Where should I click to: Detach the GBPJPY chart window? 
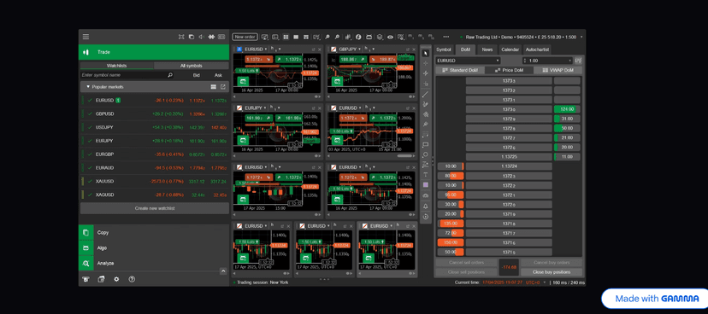[408, 49]
